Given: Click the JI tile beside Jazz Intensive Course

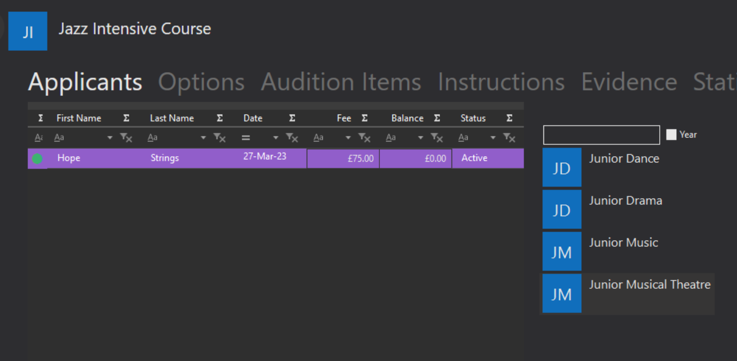Looking at the screenshot, I should point(28,31).
